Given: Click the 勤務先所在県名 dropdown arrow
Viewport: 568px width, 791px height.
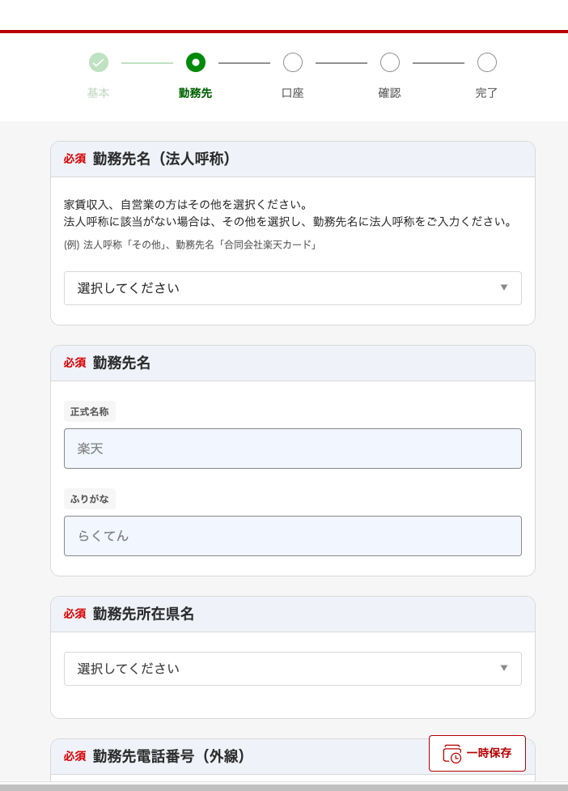Looking at the screenshot, I should pos(504,669).
